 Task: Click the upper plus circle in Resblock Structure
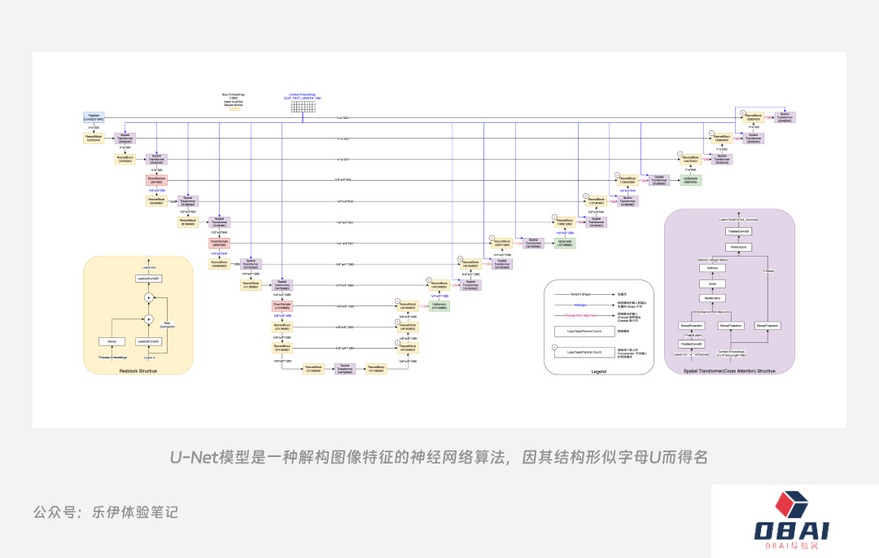(148, 298)
